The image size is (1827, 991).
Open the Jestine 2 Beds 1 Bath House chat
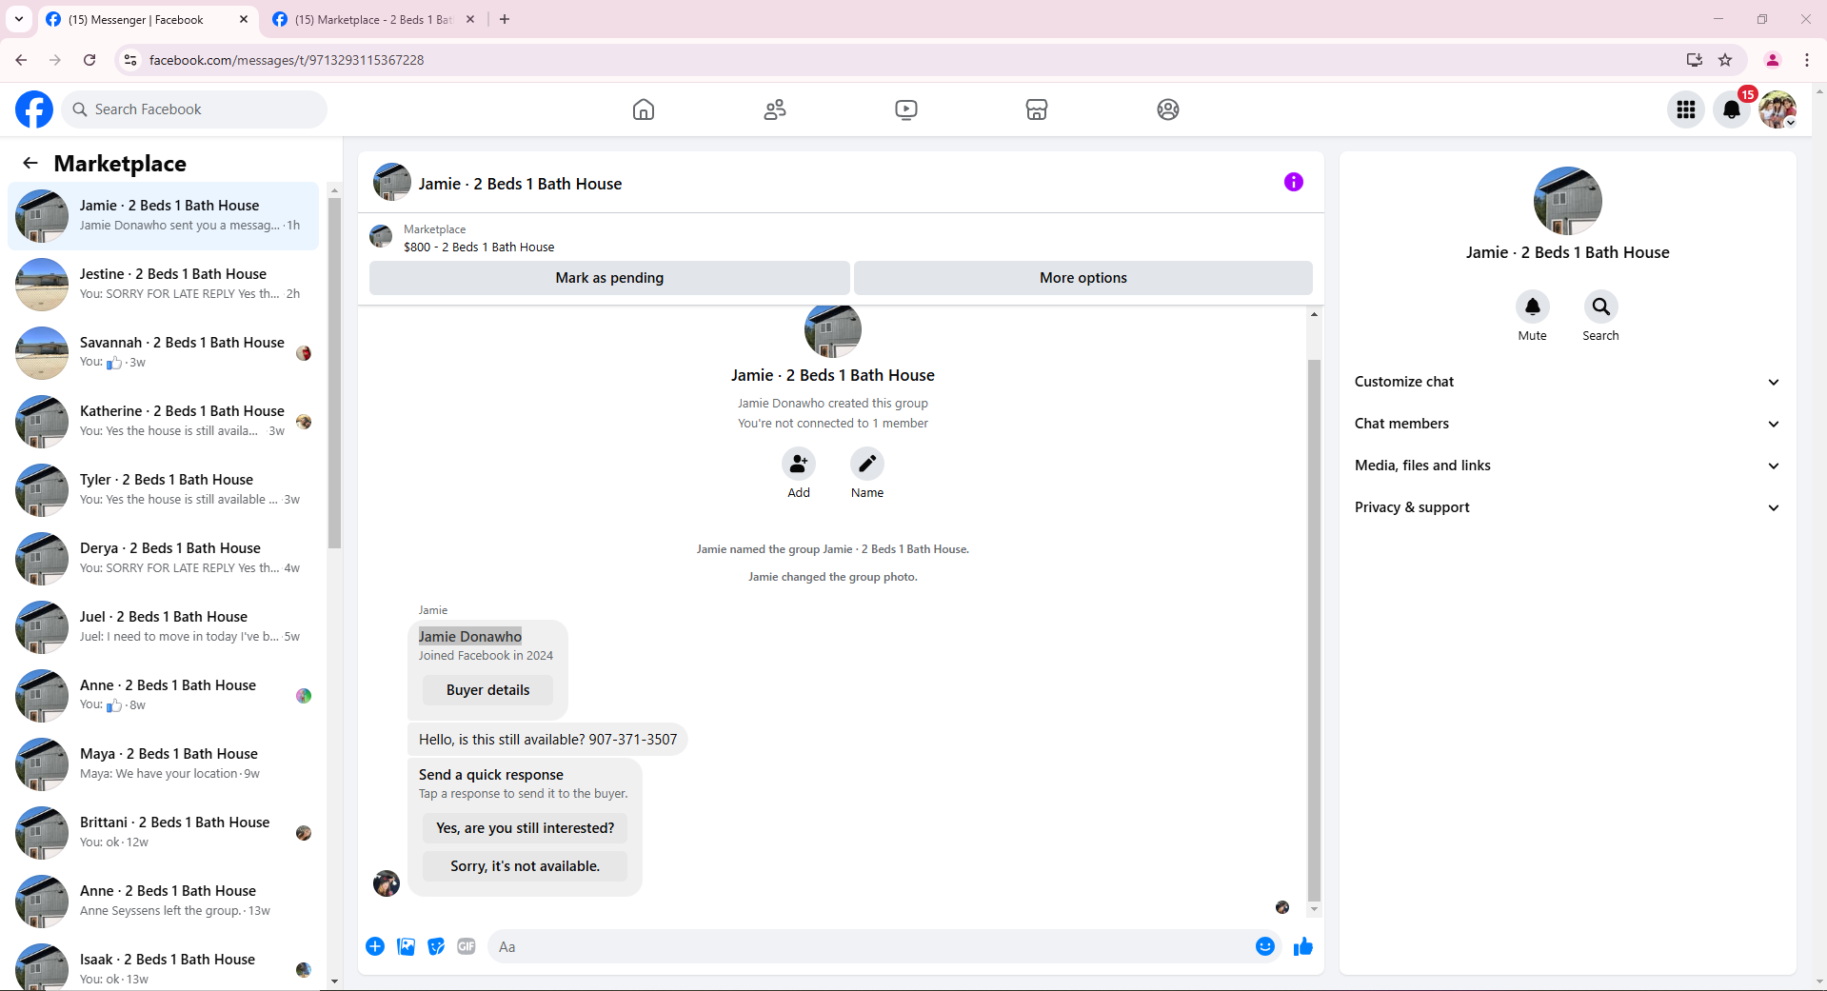pos(164,285)
